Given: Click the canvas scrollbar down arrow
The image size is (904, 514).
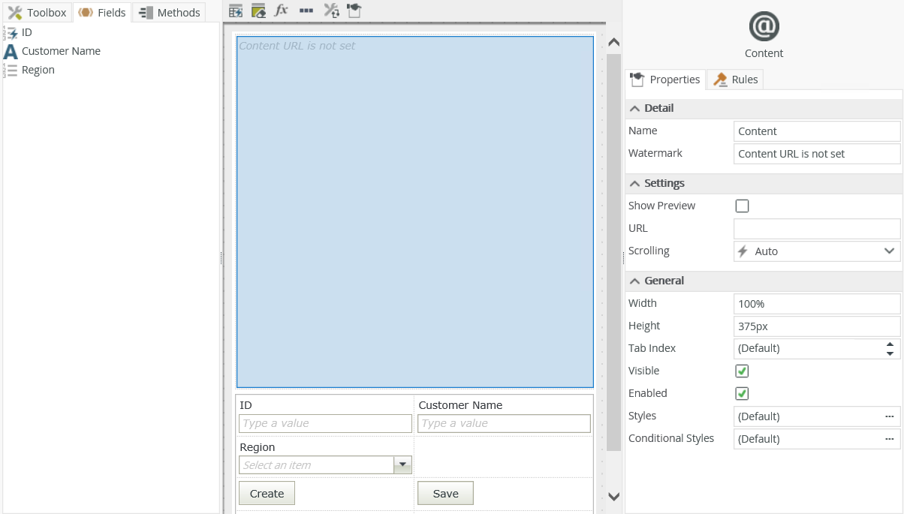Looking at the screenshot, I should [x=613, y=497].
